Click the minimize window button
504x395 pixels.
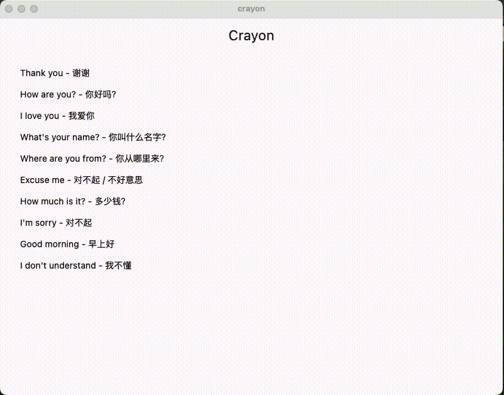pyautogui.click(x=21, y=9)
